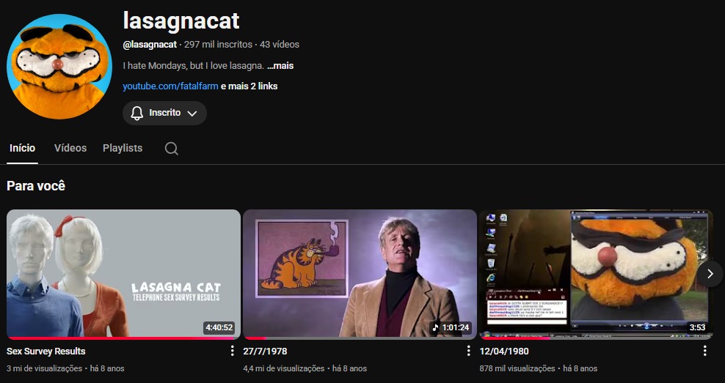Click '4,4 mi de visualizações' text
Screen dimensions: 725x383
coord(284,368)
